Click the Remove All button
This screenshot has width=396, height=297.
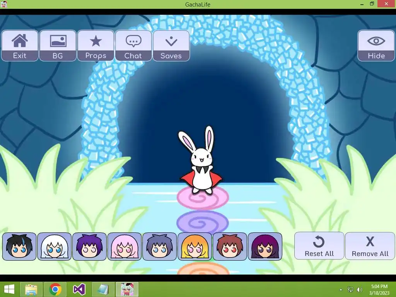(370, 246)
